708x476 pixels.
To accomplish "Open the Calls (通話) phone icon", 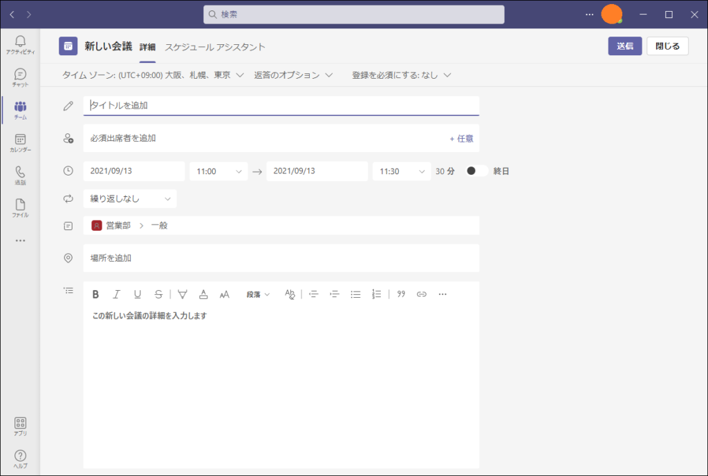I will [20, 175].
